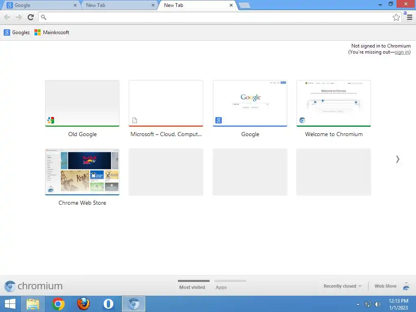
Task: Launch Firefox from the taskbar
Action: [83, 304]
